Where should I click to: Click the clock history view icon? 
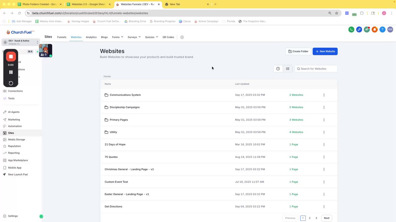[278, 69]
